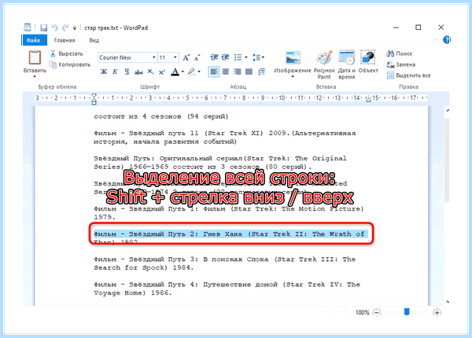Zoom out with the minus button

pos(377,312)
